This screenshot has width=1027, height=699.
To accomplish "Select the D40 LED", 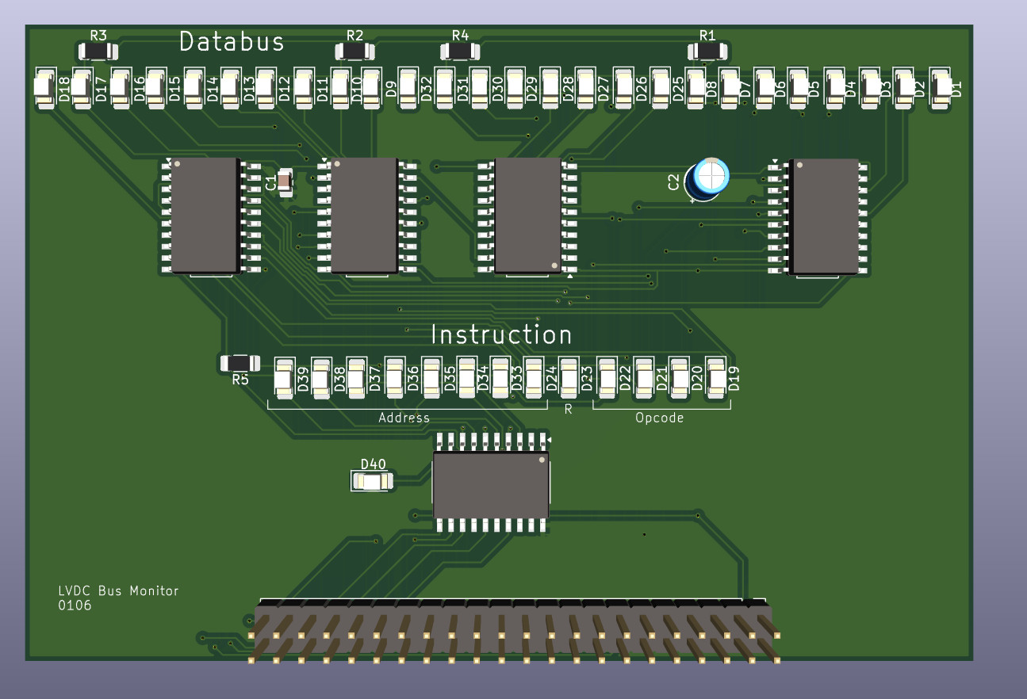I will [x=372, y=481].
